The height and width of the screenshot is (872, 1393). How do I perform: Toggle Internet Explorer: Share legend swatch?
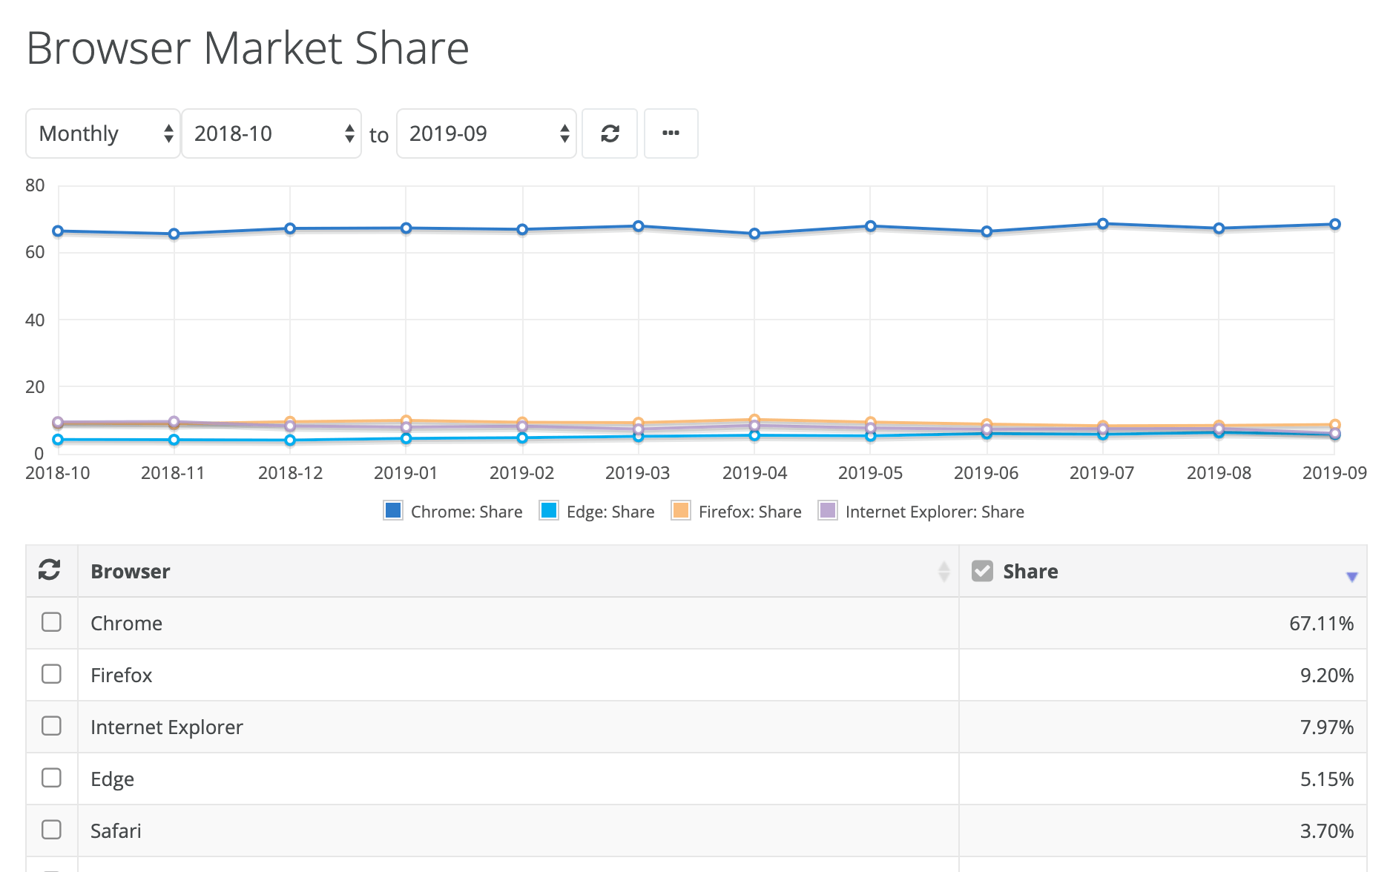(828, 511)
